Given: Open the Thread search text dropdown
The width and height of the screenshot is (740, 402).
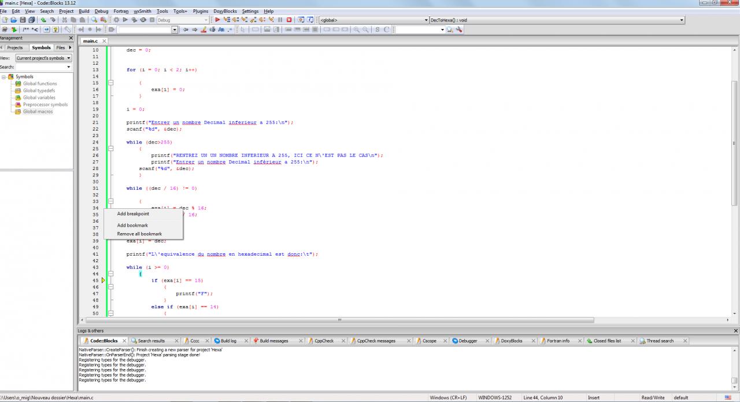Looking at the screenshot, I should click(x=442, y=29).
